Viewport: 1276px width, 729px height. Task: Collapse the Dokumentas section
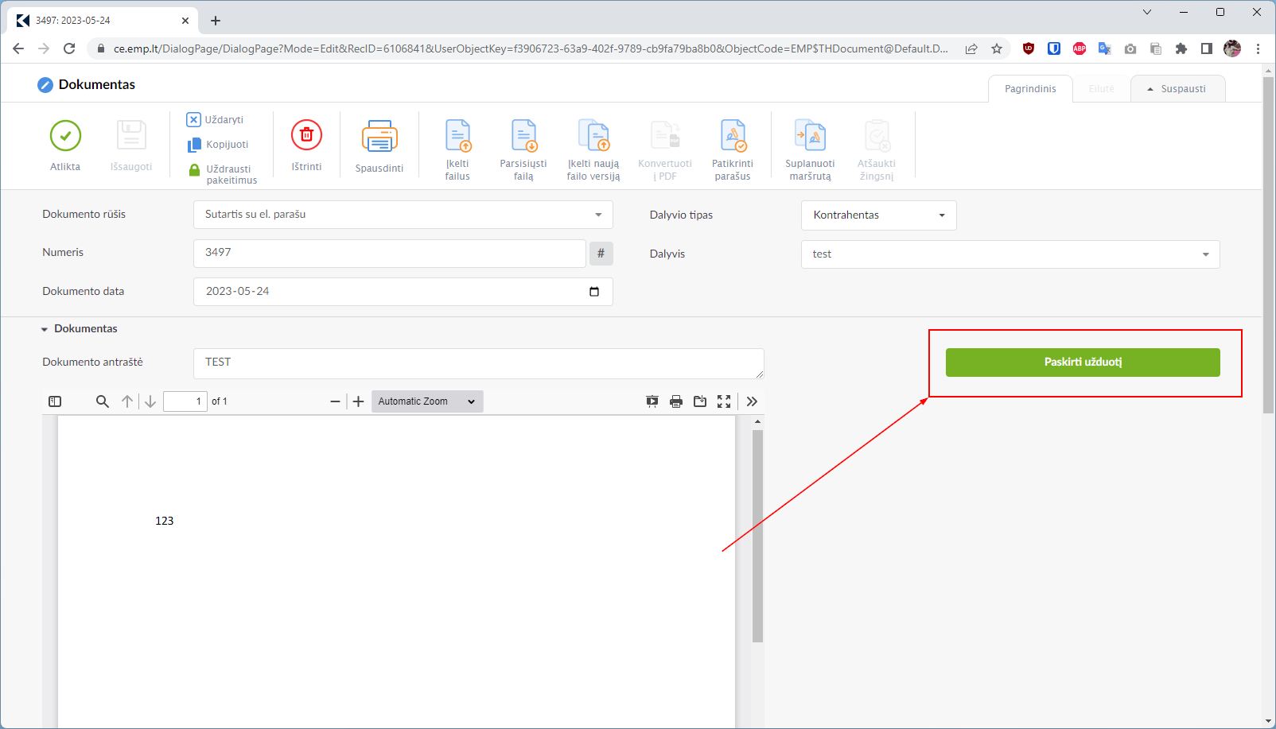click(45, 329)
